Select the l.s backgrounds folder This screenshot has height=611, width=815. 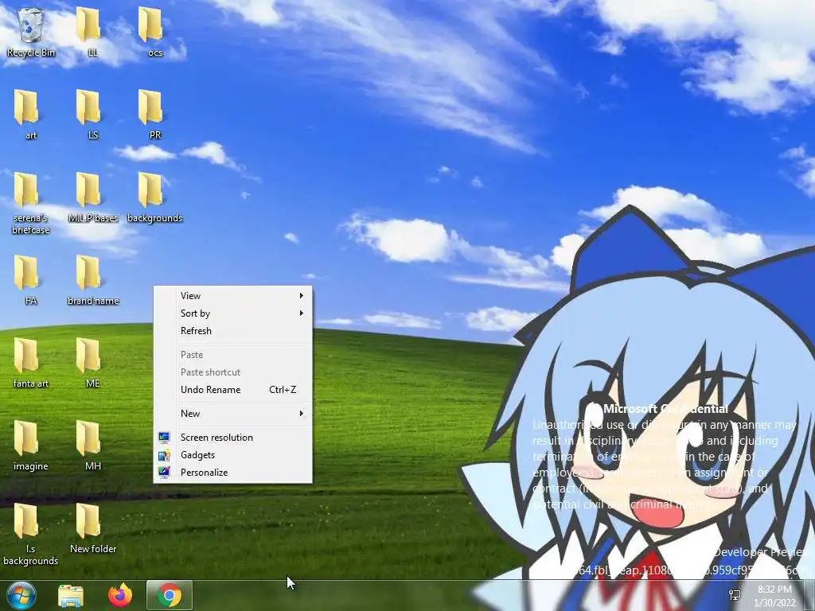[x=31, y=534]
